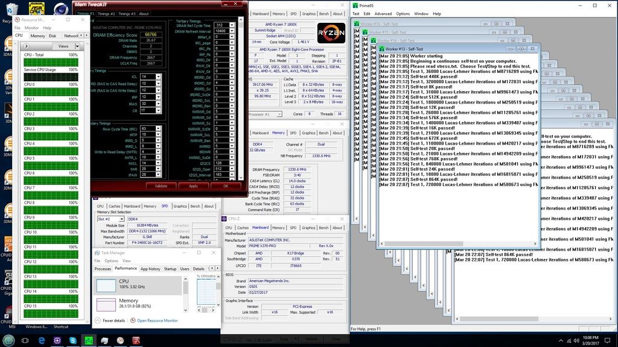This screenshot has height=347, width=618.
Task: Click the Apply button in Mem TweakIt
Action: pyautogui.click(x=193, y=186)
